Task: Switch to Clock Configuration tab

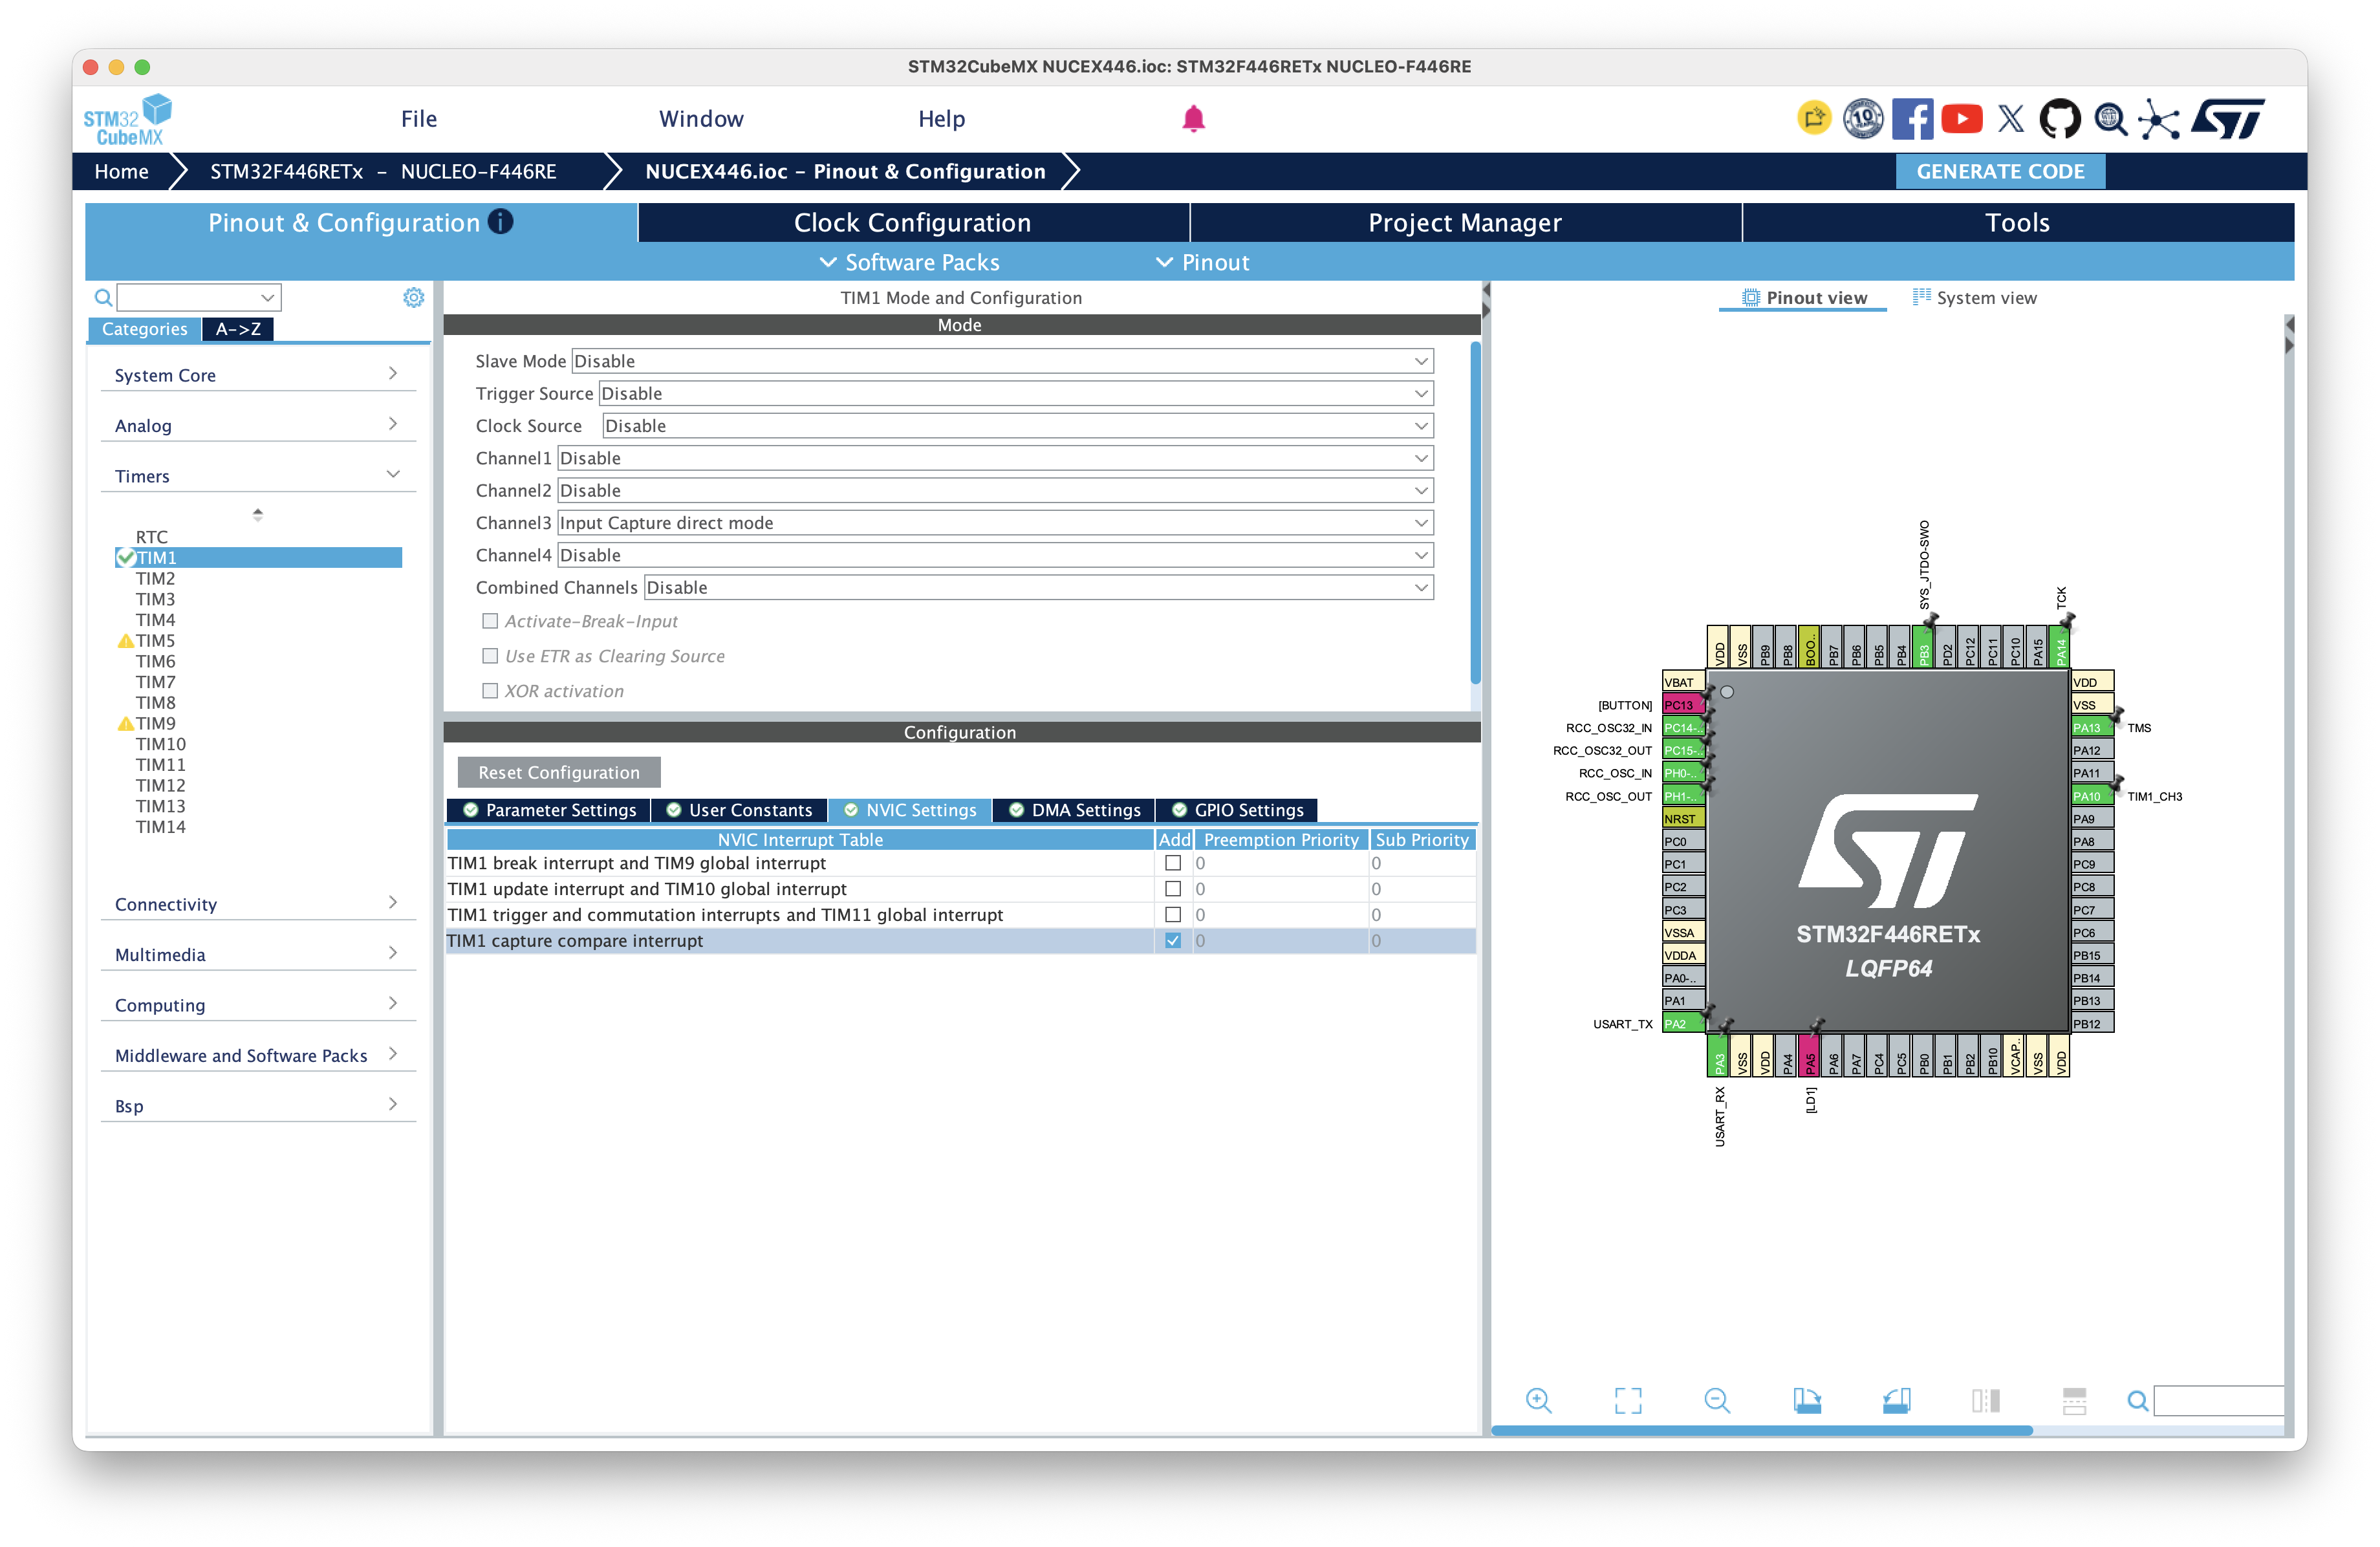Action: pos(912,223)
